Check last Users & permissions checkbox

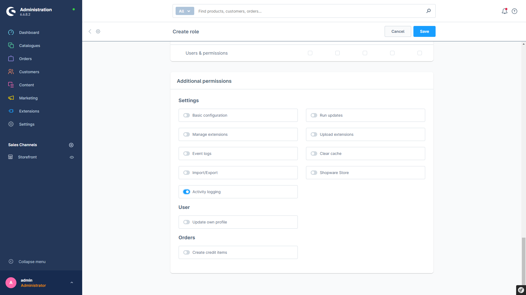point(420,53)
